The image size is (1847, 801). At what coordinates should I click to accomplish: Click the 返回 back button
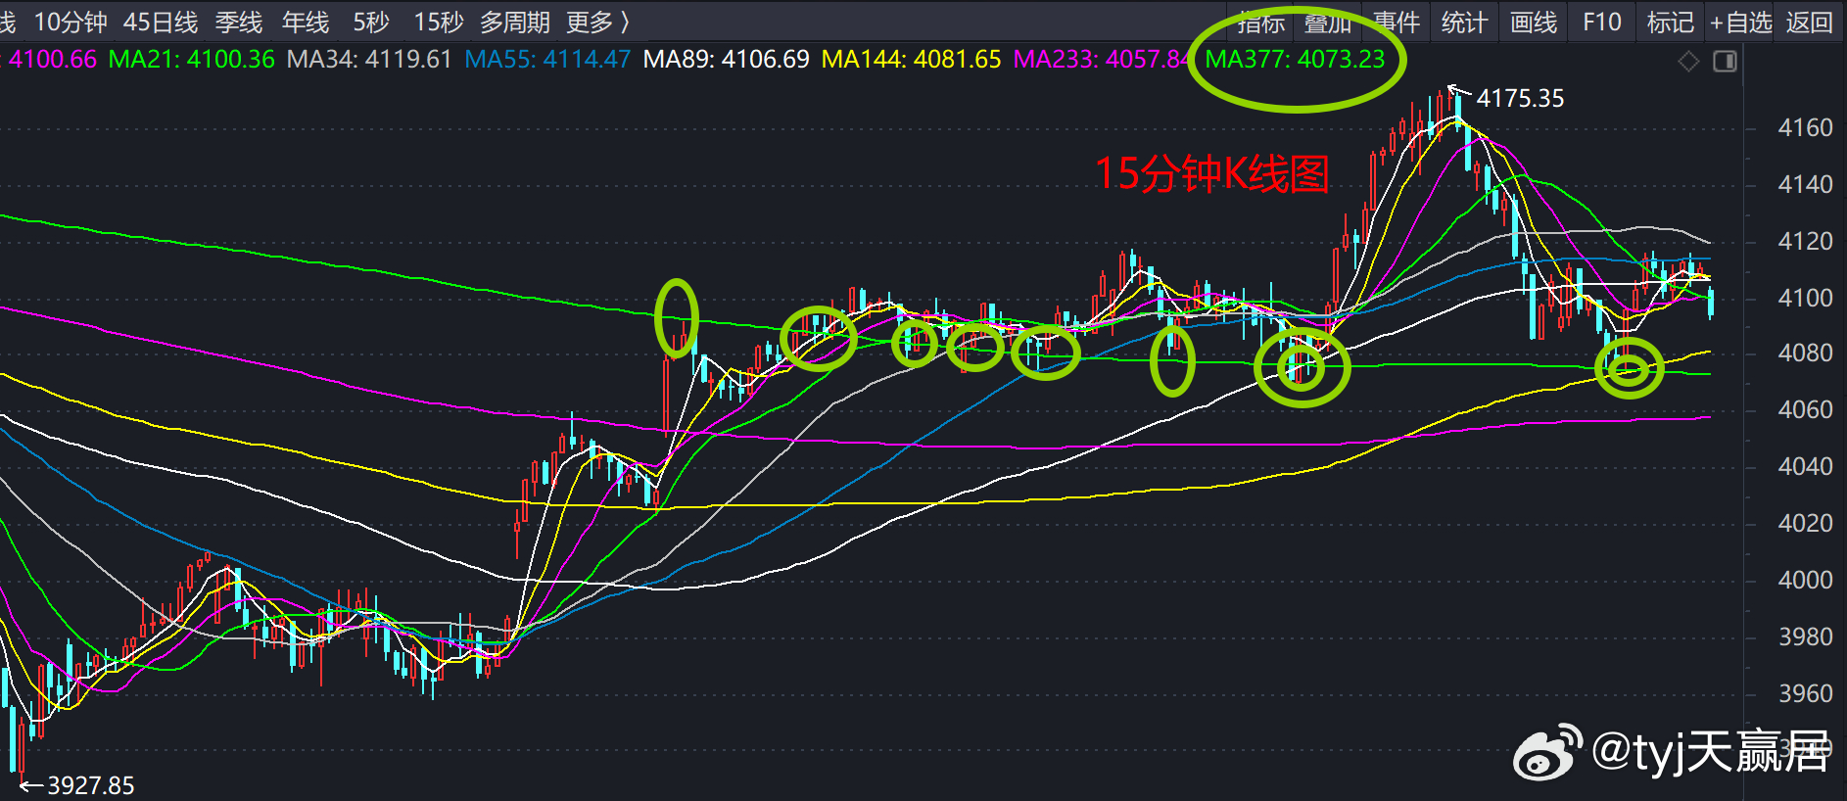(1809, 22)
